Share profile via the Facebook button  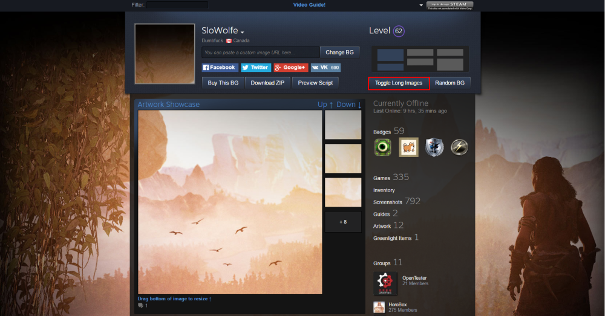[220, 68]
